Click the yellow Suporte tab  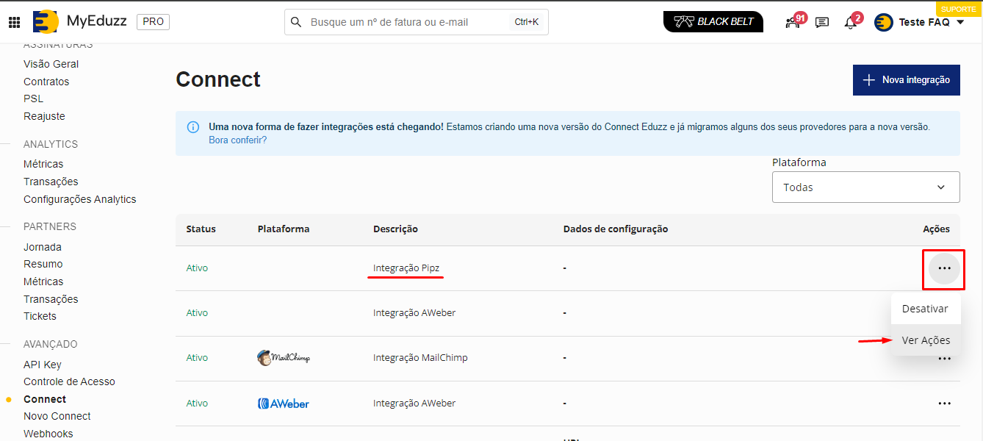958,9
